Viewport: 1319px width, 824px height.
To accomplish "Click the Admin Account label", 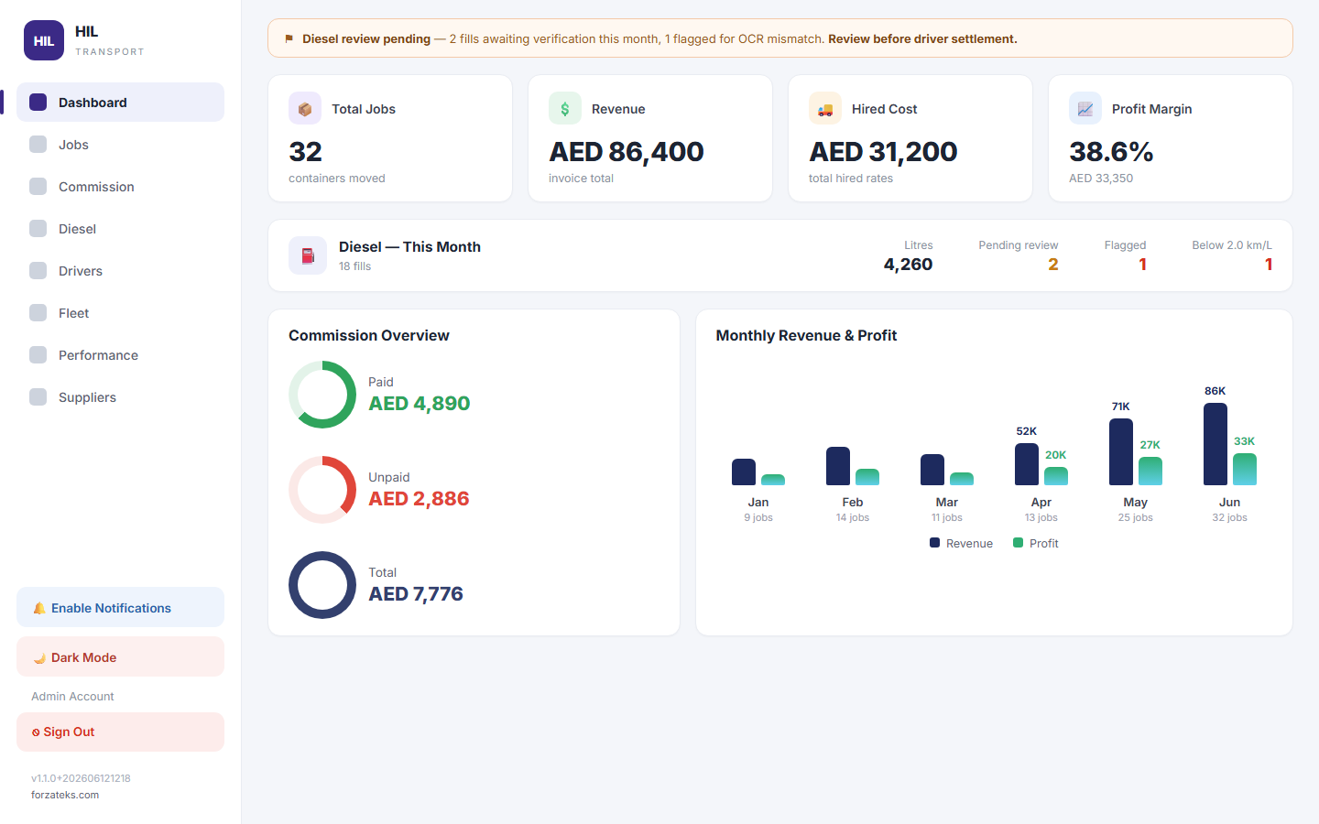I will click(x=72, y=696).
